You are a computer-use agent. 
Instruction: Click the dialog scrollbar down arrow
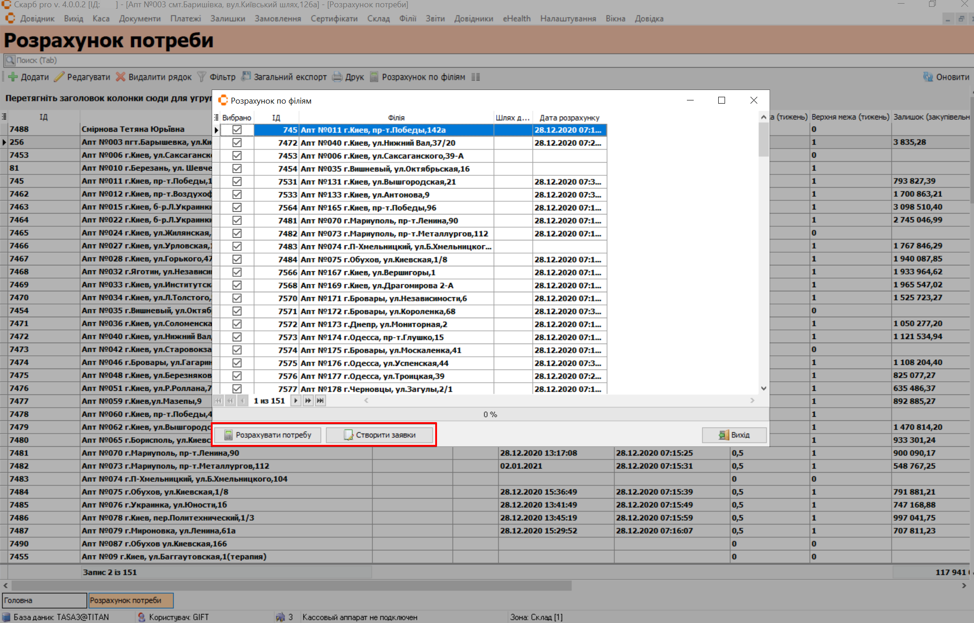764,389
